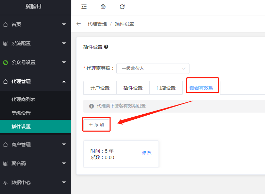Click the 商户管理 sidebar label
The height and width of the screenshot is (194, 265).
(21, 144)
